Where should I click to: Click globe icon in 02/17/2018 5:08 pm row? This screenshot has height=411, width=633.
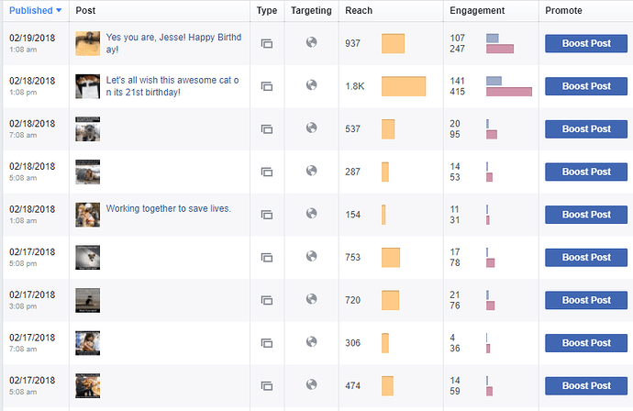pos(311,256)
